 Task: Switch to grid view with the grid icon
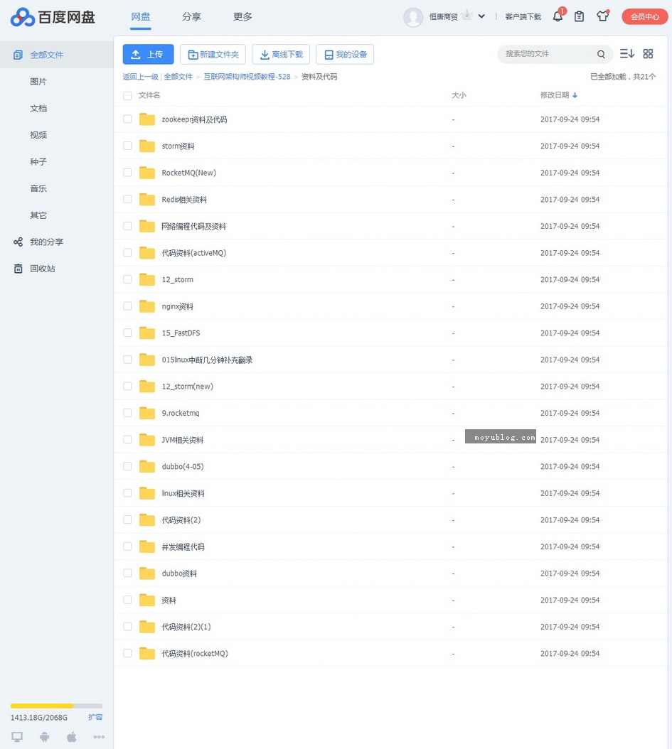tap(648, 53)
